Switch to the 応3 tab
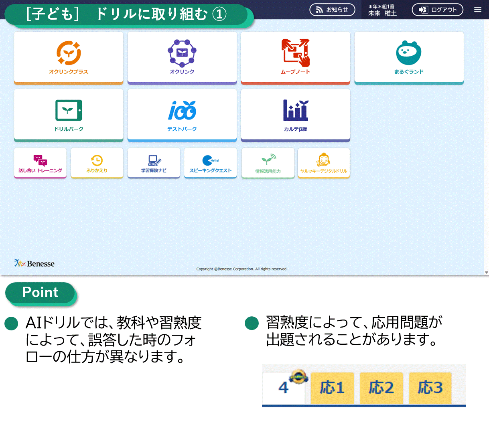 (x=430, y=388)
